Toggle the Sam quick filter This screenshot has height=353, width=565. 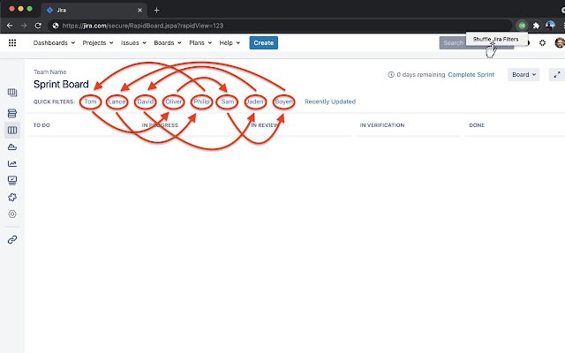click(228, 101)
